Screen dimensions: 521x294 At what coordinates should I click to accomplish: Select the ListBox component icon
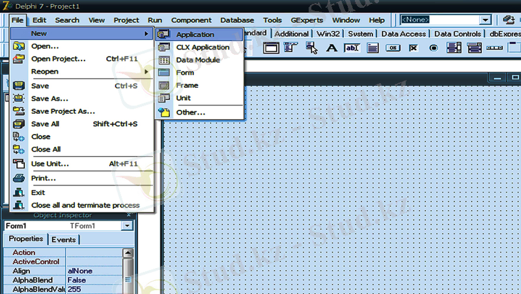click(453, 47)
